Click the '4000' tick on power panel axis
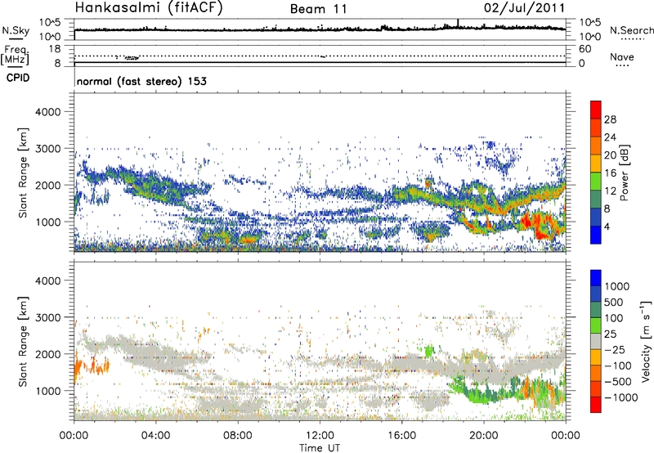 [47, 112]
